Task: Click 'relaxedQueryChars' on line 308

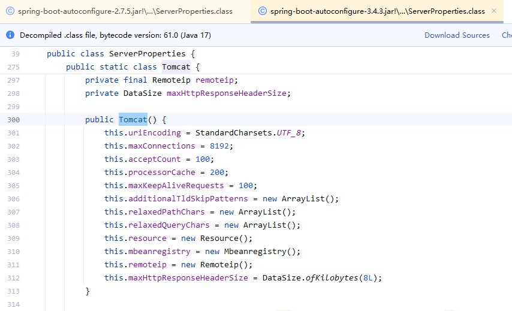Action: coord(169,225)
